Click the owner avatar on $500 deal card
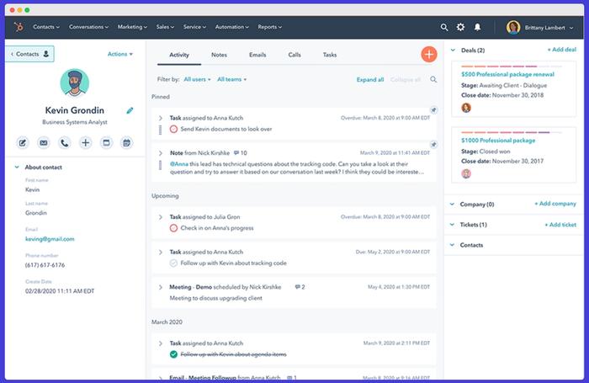Viewport: 589px width, 383px height. point(466,108)
